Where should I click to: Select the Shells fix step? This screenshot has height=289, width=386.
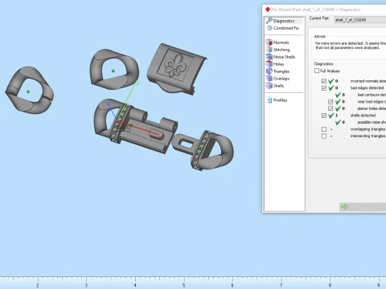pos(275,86)
